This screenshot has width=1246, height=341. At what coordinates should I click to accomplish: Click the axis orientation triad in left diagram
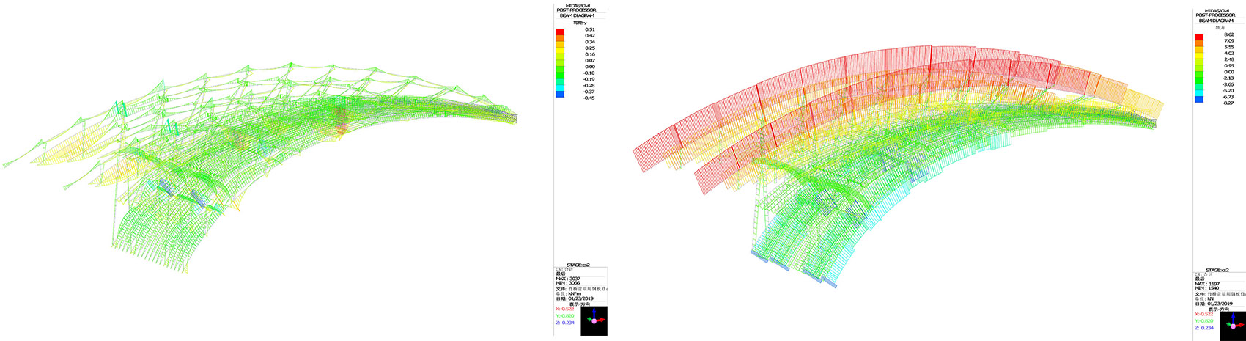tap(594, 320)
